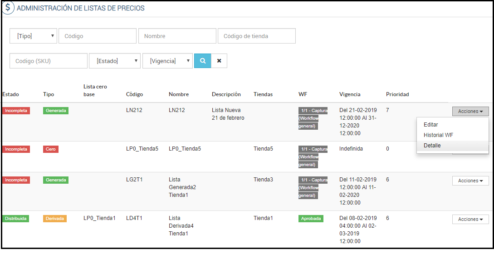
Task: Focus the Nombre input field
Action: (177, 36)
